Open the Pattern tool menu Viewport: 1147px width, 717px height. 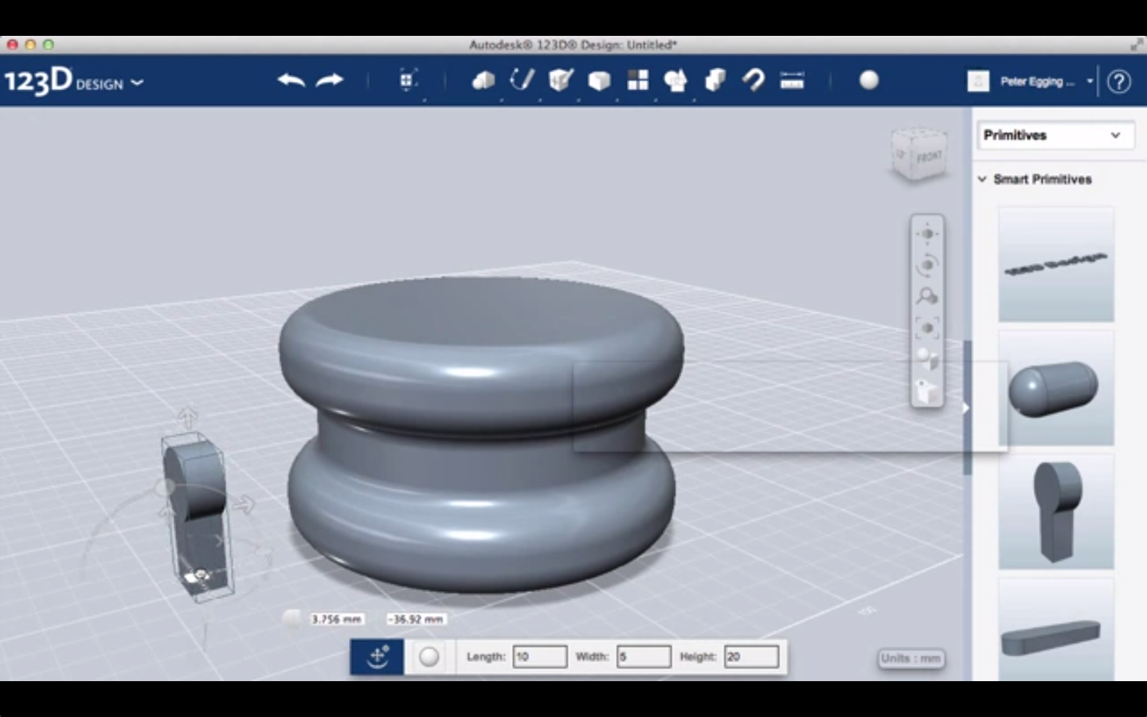(638, 80)
